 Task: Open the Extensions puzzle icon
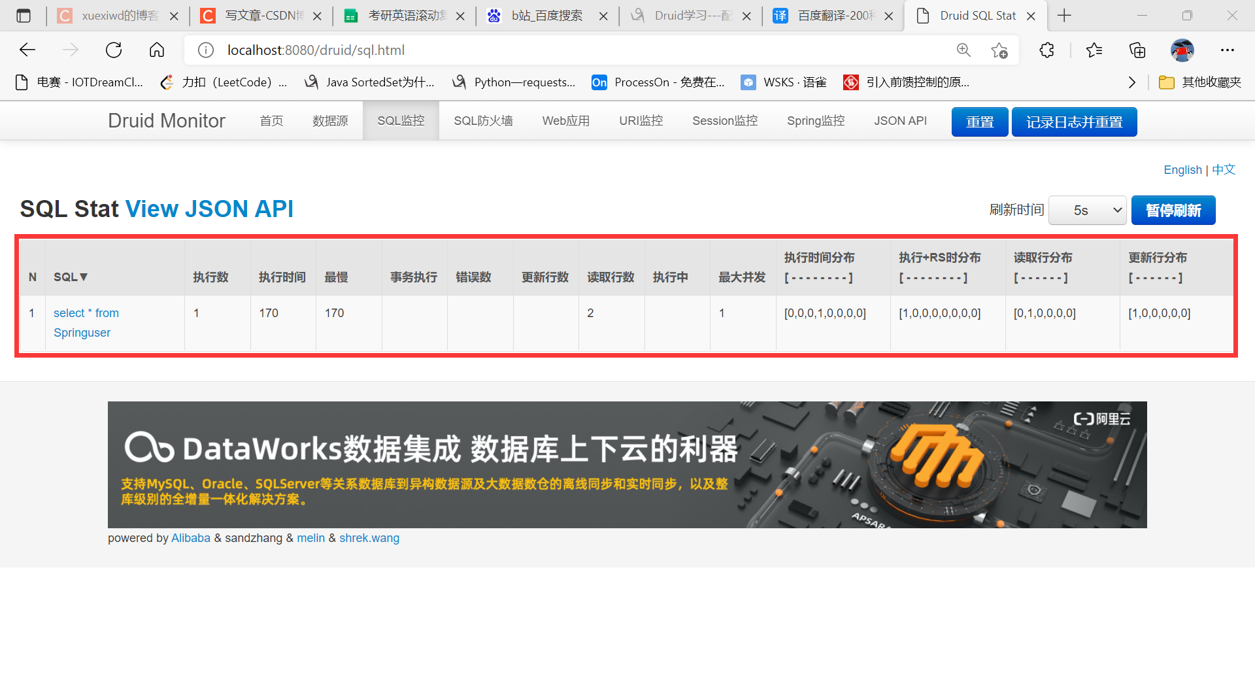tap(1046, 50)
